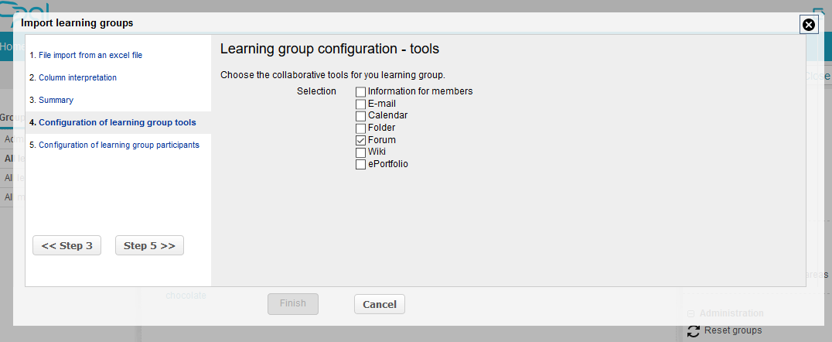Viewport: 832px width, 342px height.
Task: Close the Import learning groups dialog
Action: point(809,25)
